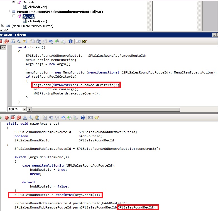Click the line 'menuFunction.run(args);'
The width and height of the screenshot is (218, 211).
[56, 89]
